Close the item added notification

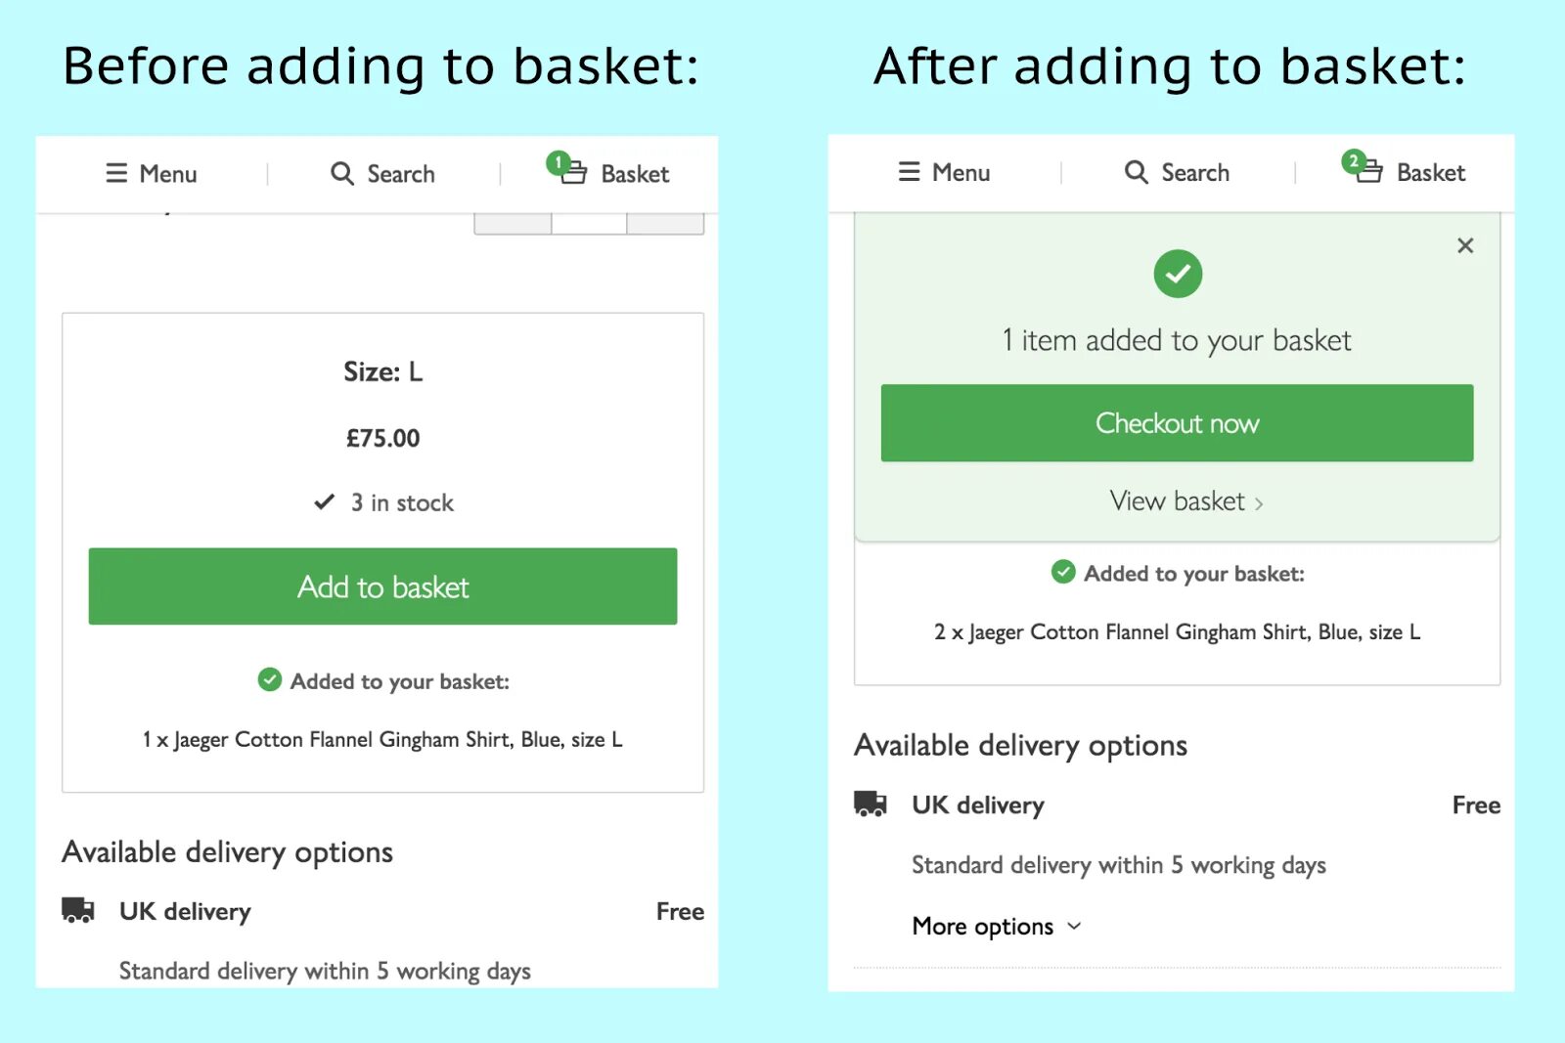(1464, 245)
